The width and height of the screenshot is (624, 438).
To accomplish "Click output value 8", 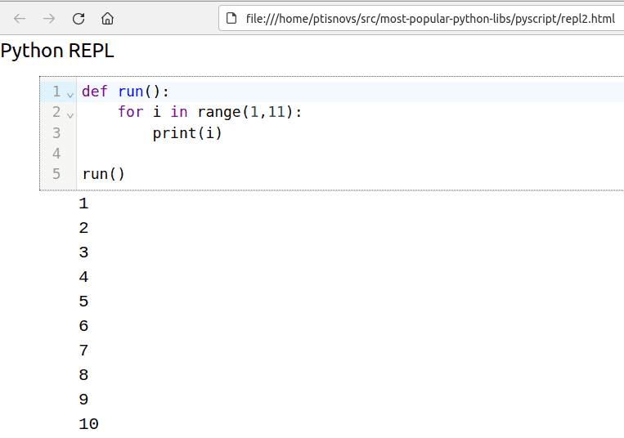I will (x=83, y=375).
